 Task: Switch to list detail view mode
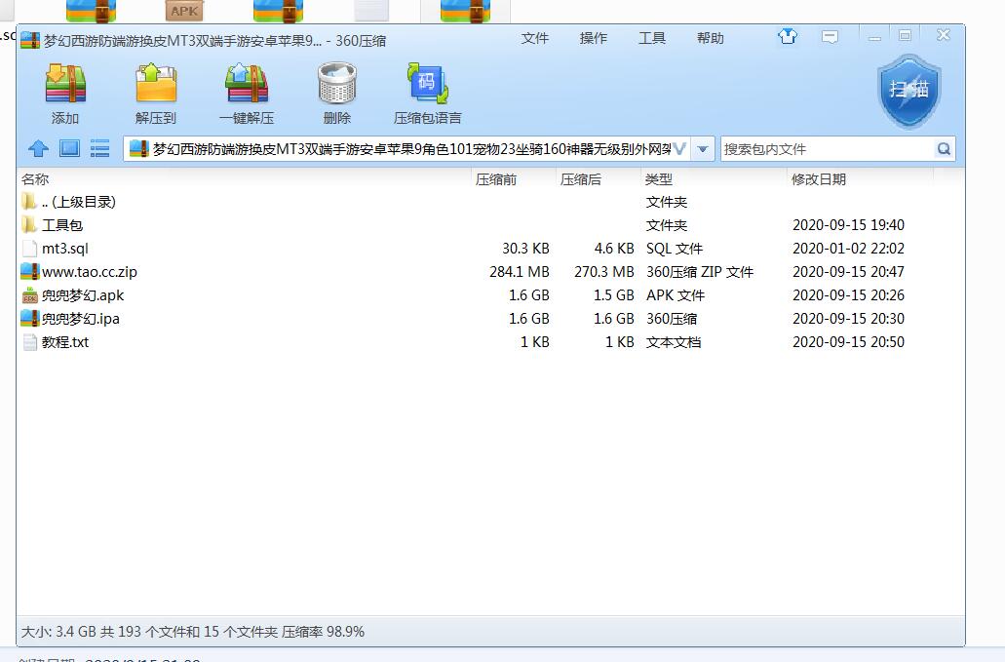[99, 148]
